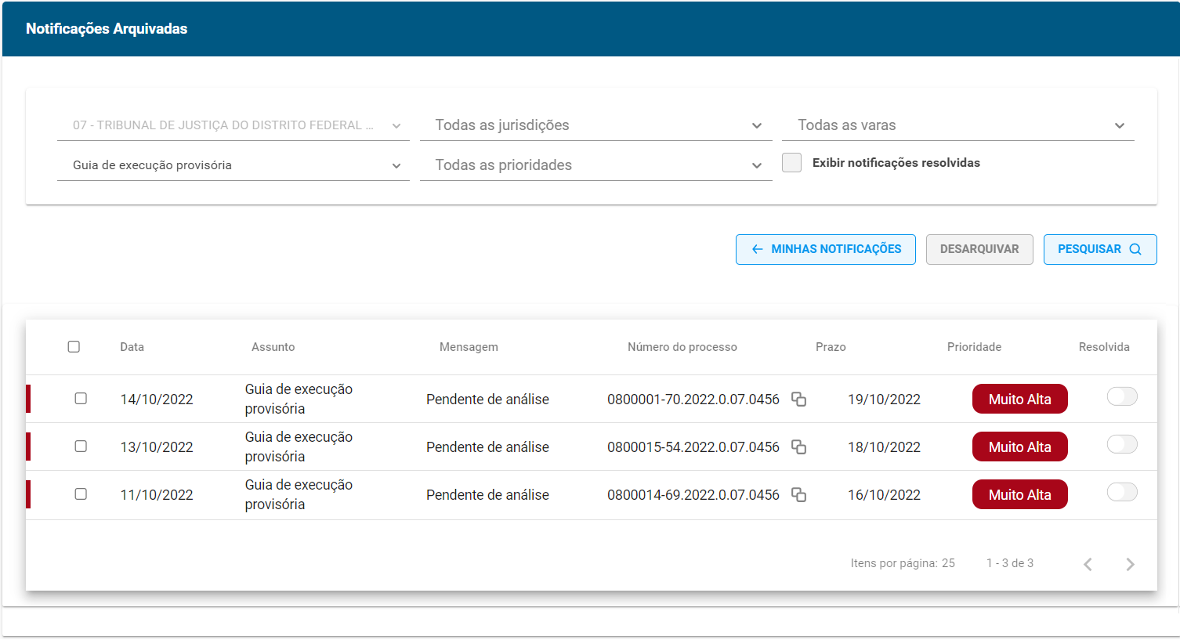The image size is (1180, 640).
Task: Click process number 0800015-54.2022.0.07.0456
Action: (x=693, y=447)
